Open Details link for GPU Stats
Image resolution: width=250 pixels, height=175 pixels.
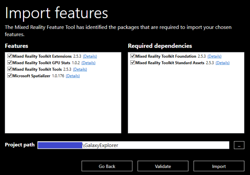click(88, 63)
